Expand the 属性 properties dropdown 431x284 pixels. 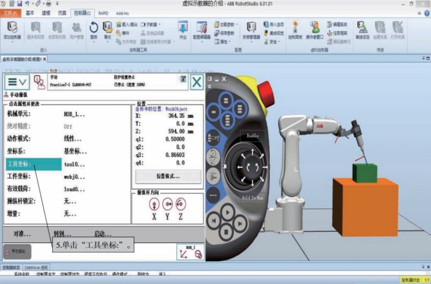[229, 42]
